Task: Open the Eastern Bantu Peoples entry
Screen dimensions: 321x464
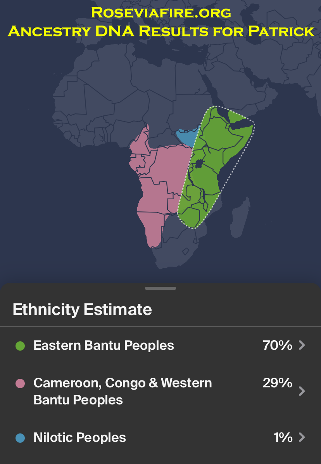Action: [160, 345]
